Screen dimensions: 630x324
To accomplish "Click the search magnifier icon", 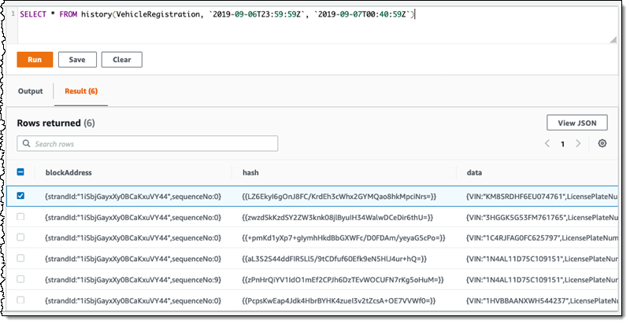I will coord(27,144).
